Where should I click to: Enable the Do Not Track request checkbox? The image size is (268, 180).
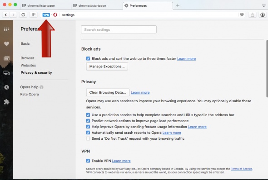tap(88, 138)
